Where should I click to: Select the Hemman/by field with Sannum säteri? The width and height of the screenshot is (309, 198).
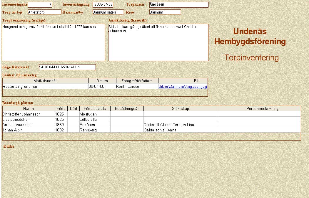coord(108,12)
